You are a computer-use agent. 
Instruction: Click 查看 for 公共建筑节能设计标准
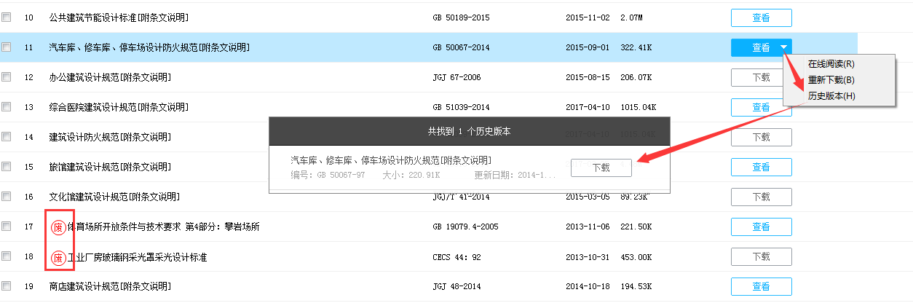[x=761, y=17]
